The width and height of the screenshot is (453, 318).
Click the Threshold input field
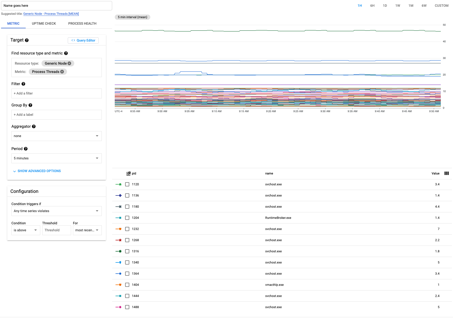(x=57, y=230)
